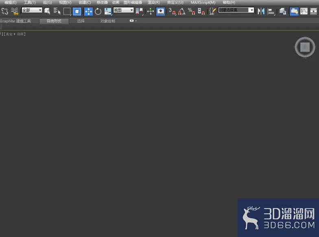The width and height of the screenshot is (319, 237).
Task: Expand the 创建选择集 dropdown arrow
Action: tap(252, 10)
